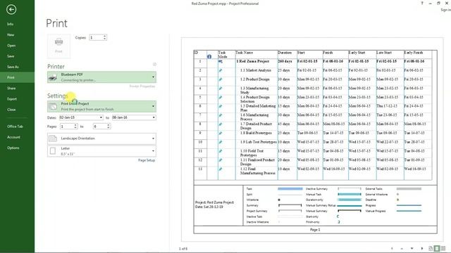This screenshot has width=451, height=253.
Task: Open Landscape Orientation dropdown
Action: 101,138
